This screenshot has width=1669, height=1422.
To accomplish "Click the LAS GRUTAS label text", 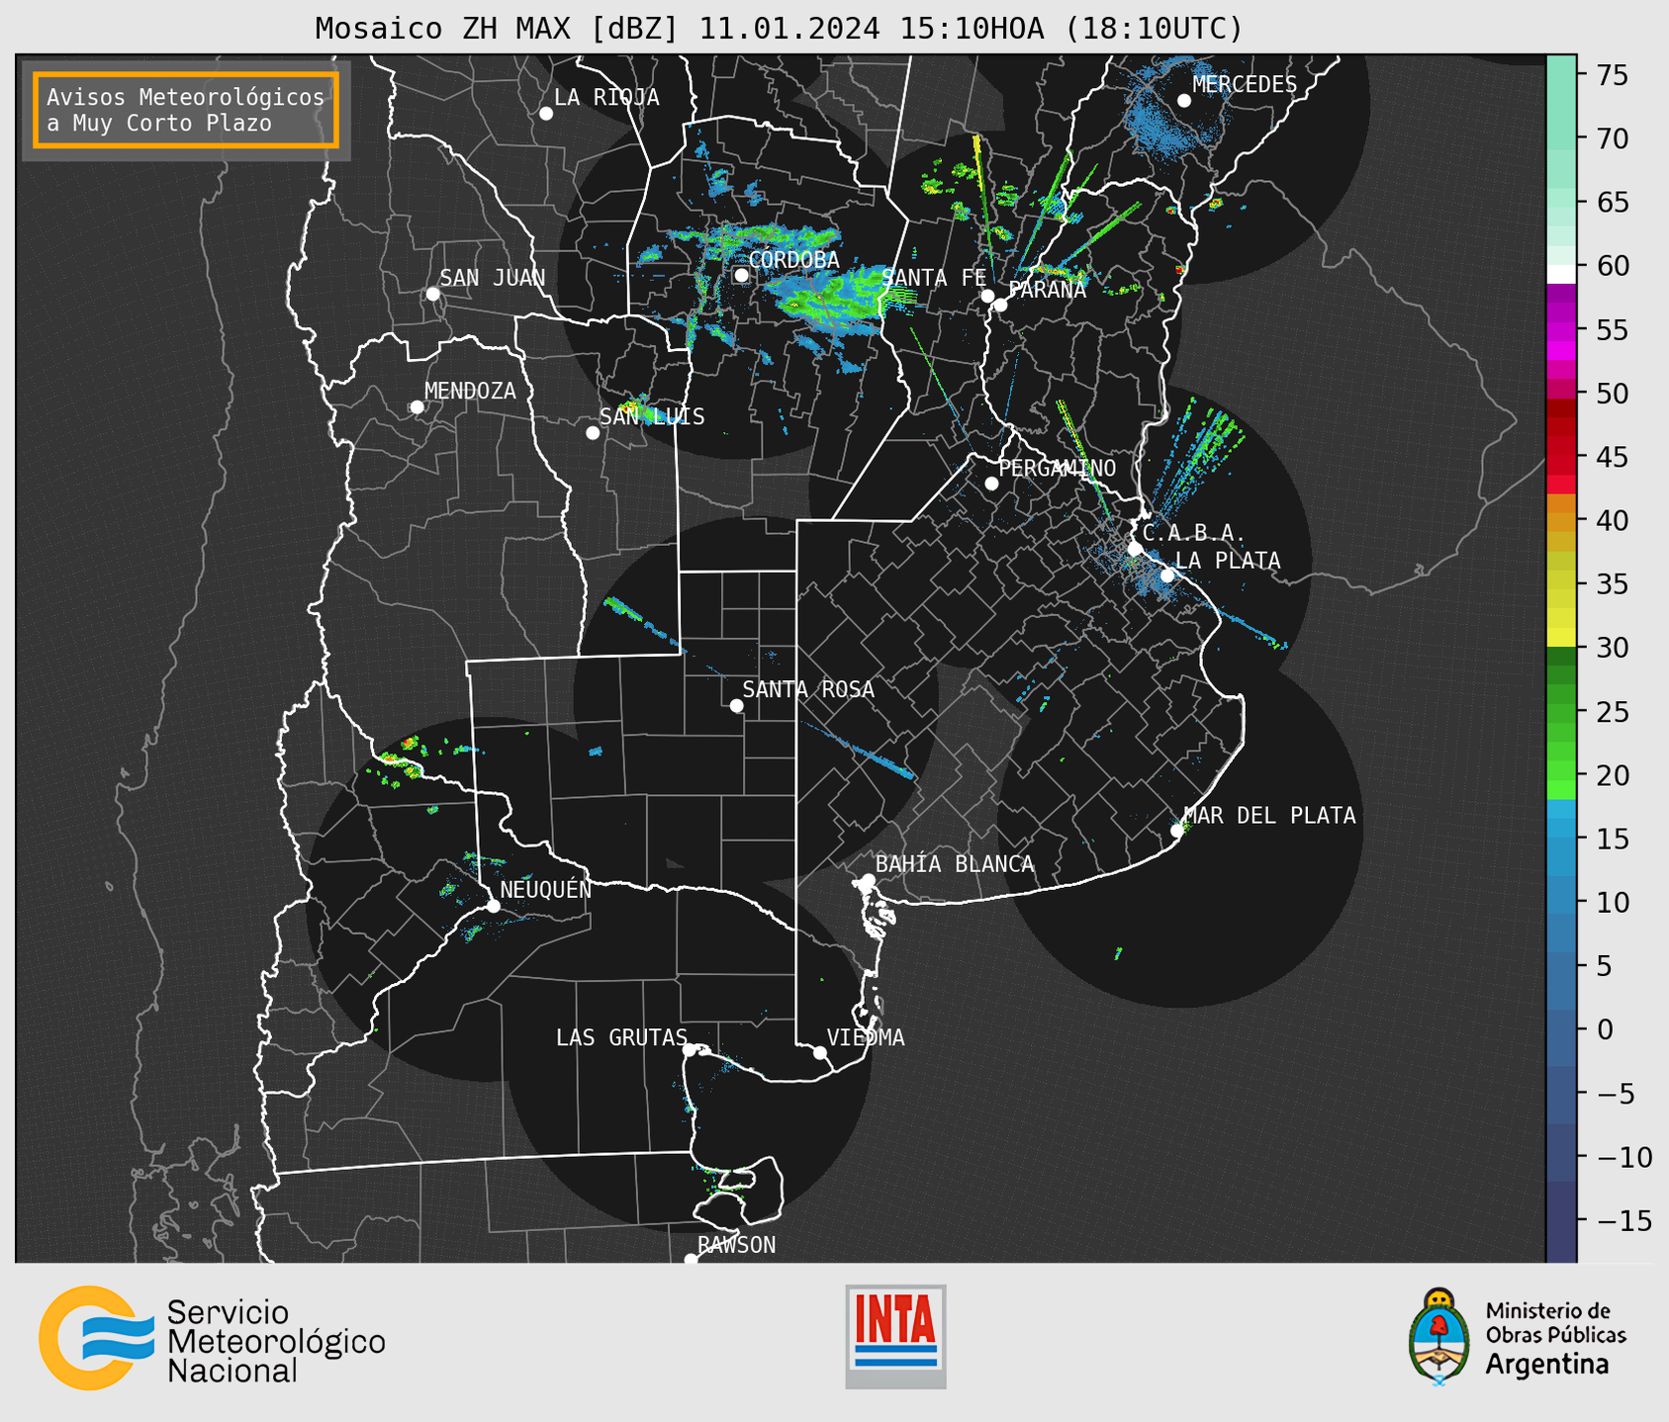I will click(621, 1037).
